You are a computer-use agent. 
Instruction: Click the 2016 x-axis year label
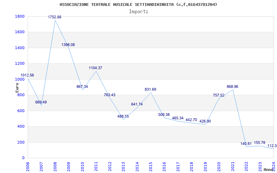coord(164,167)
